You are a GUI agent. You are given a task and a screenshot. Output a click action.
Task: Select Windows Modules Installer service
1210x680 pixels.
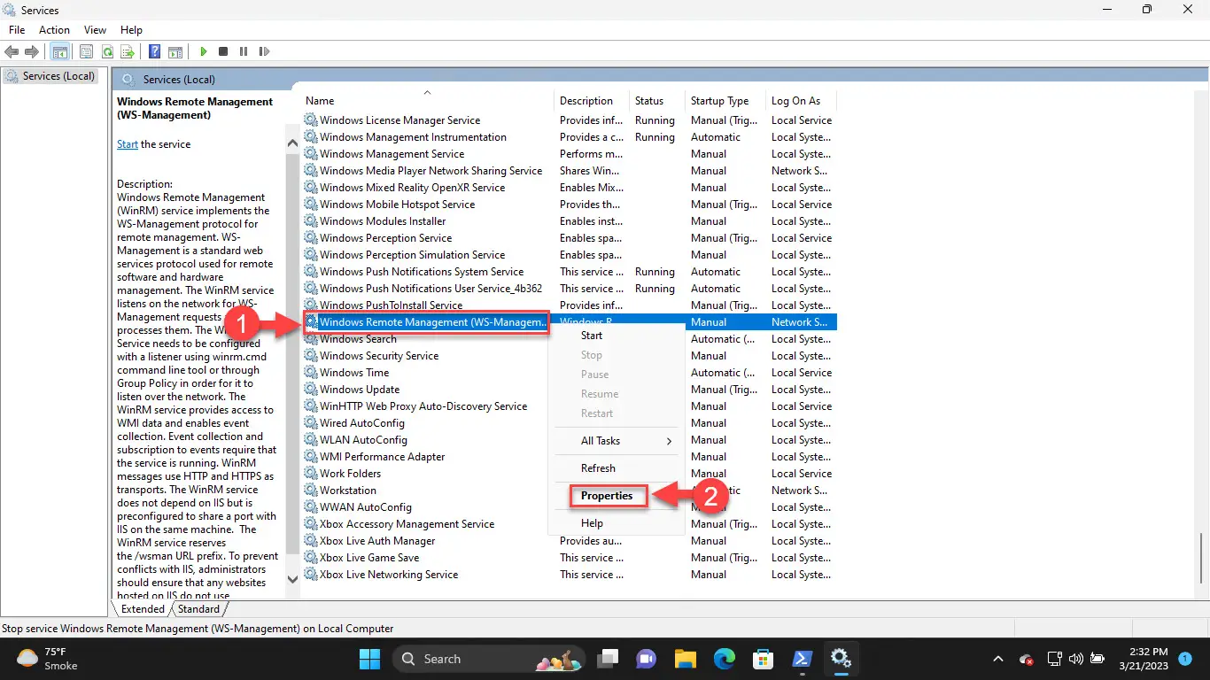click(x=569, y=221)
